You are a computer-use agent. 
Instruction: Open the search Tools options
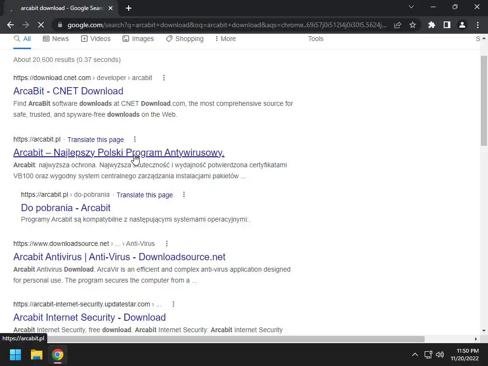pos(315,39)
